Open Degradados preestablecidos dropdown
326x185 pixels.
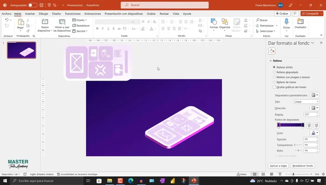(x=314, y=96)
